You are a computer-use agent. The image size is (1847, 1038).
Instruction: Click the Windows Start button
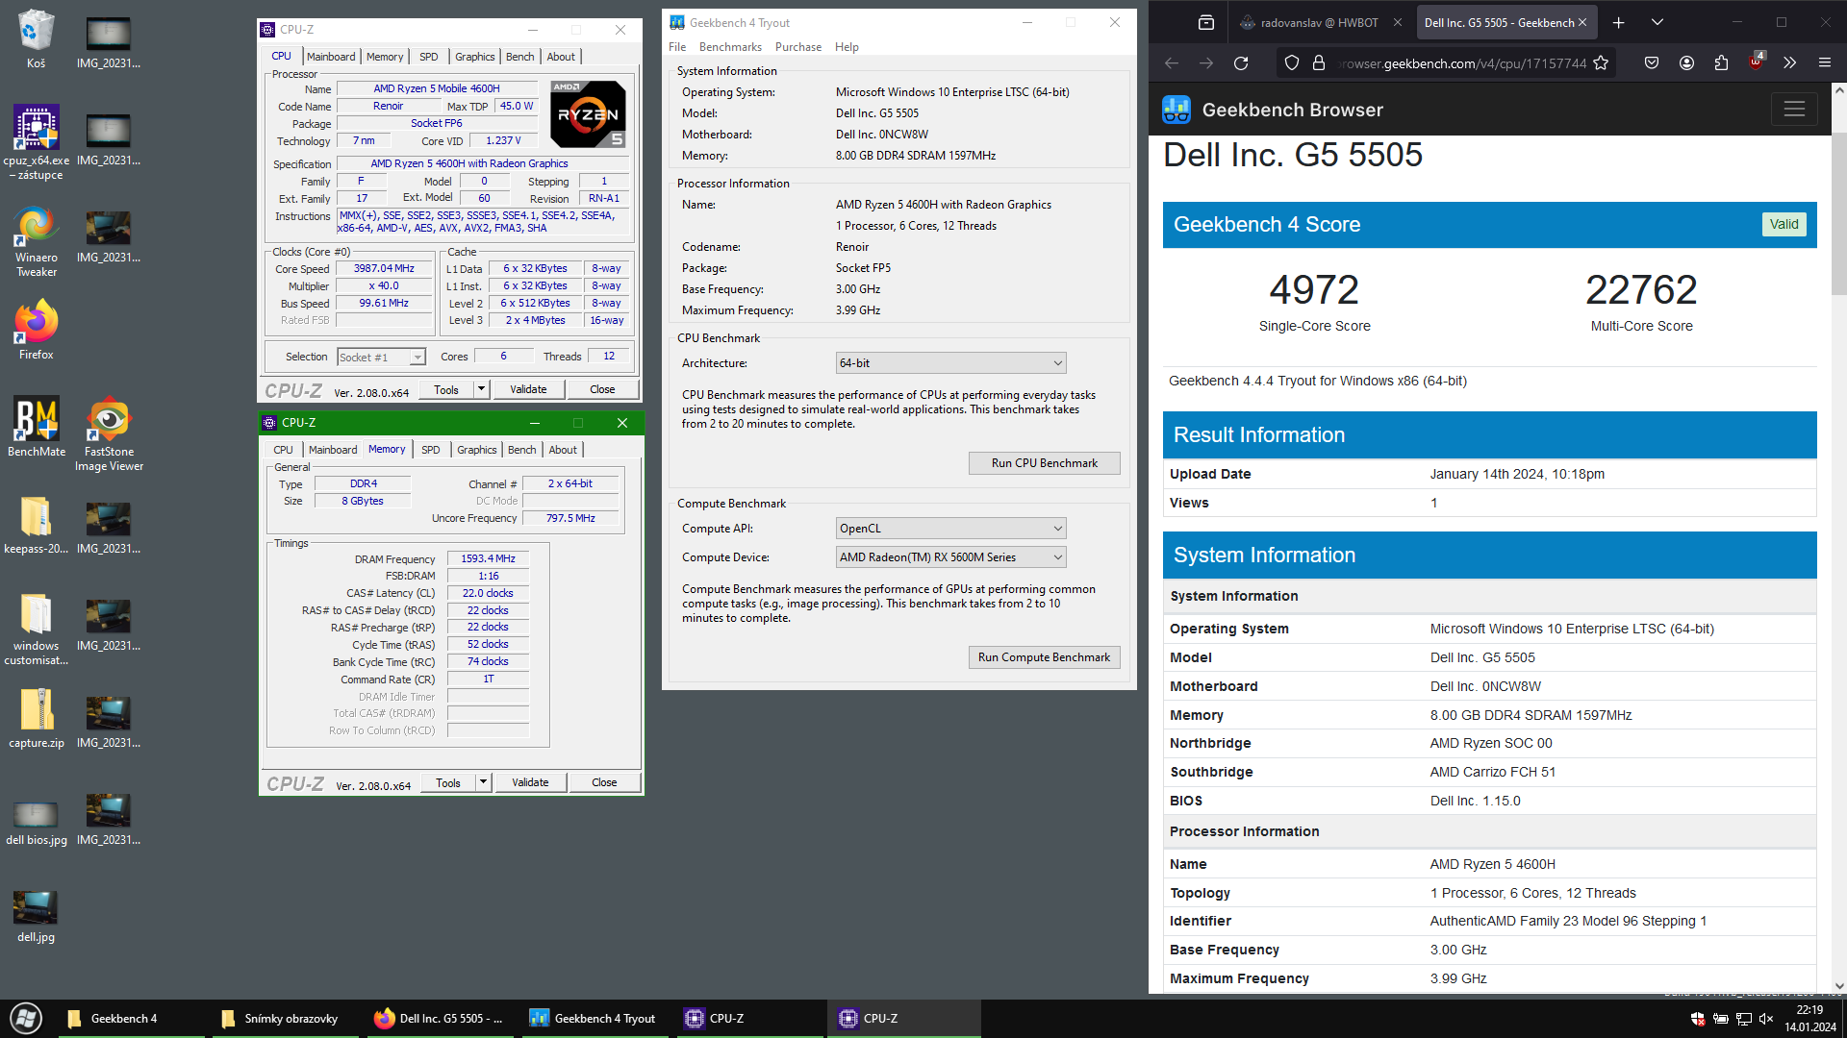(x=26, y=1018)
